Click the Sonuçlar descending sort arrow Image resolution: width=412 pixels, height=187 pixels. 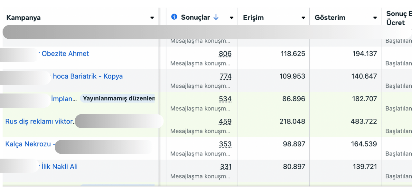[x=216, y=17]
